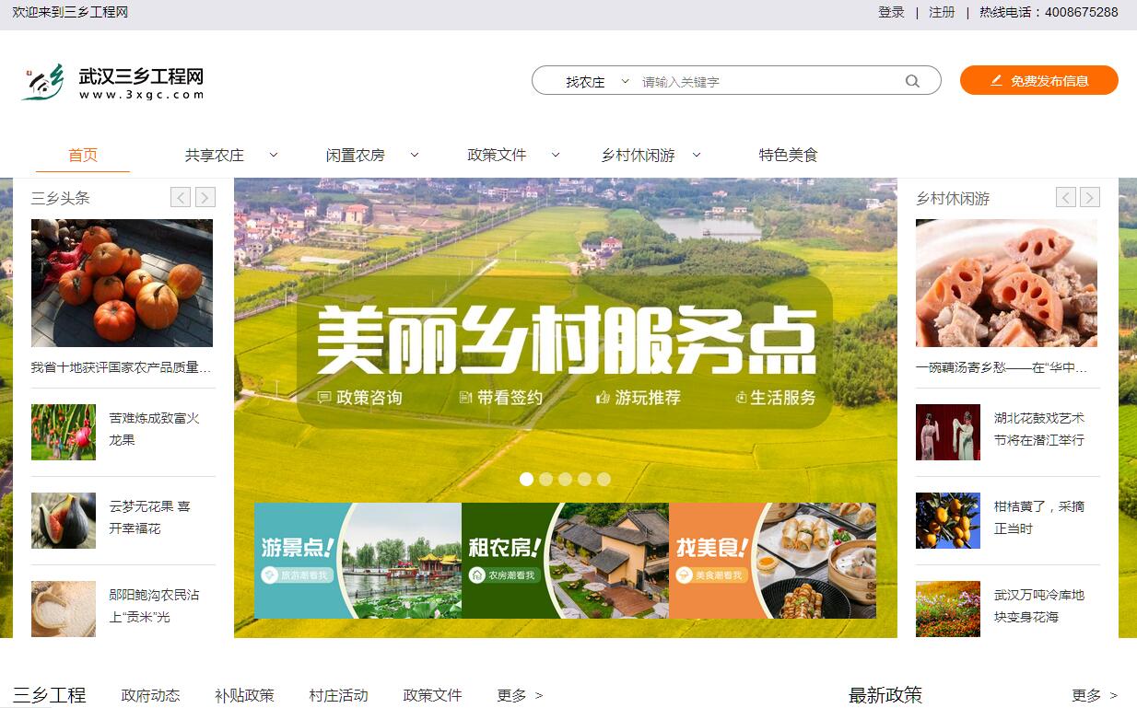Expand the 共享农庄 menu arrow
1137x708 pixels.
point(274,155)
